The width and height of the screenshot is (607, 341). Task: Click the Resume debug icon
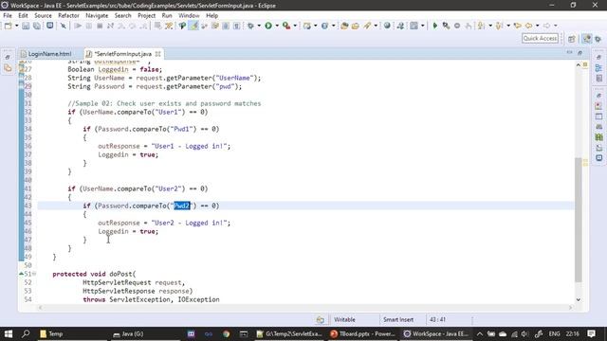pos(78,26)
